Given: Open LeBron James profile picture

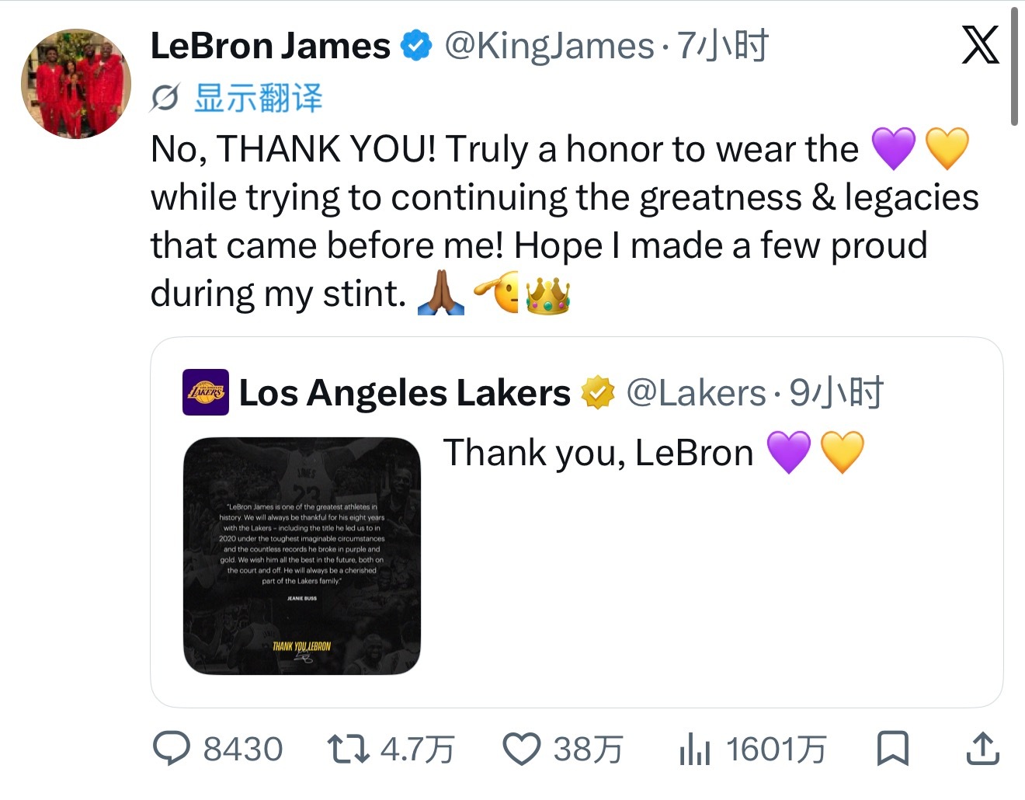Looking at the screenshot, I should [x=75, y=84].
